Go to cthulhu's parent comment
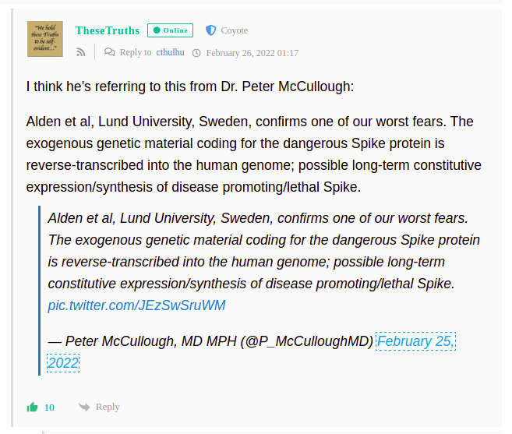 [x=170, y=52]
